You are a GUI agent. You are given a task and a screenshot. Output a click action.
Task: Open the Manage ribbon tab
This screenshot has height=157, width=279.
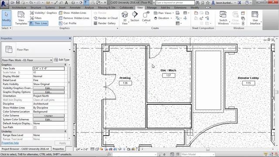(x=152, y=8)
